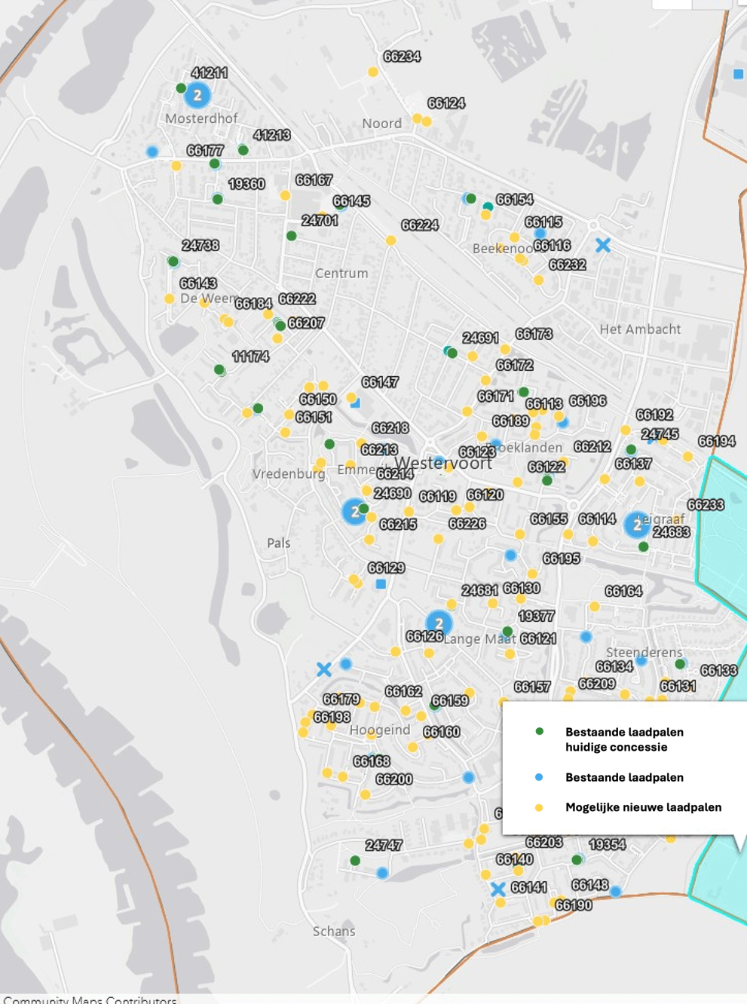Click legend entry Bestaande laadpalen huidige concessie
The width and height of the screenshot is (747, 1004).
624,739
